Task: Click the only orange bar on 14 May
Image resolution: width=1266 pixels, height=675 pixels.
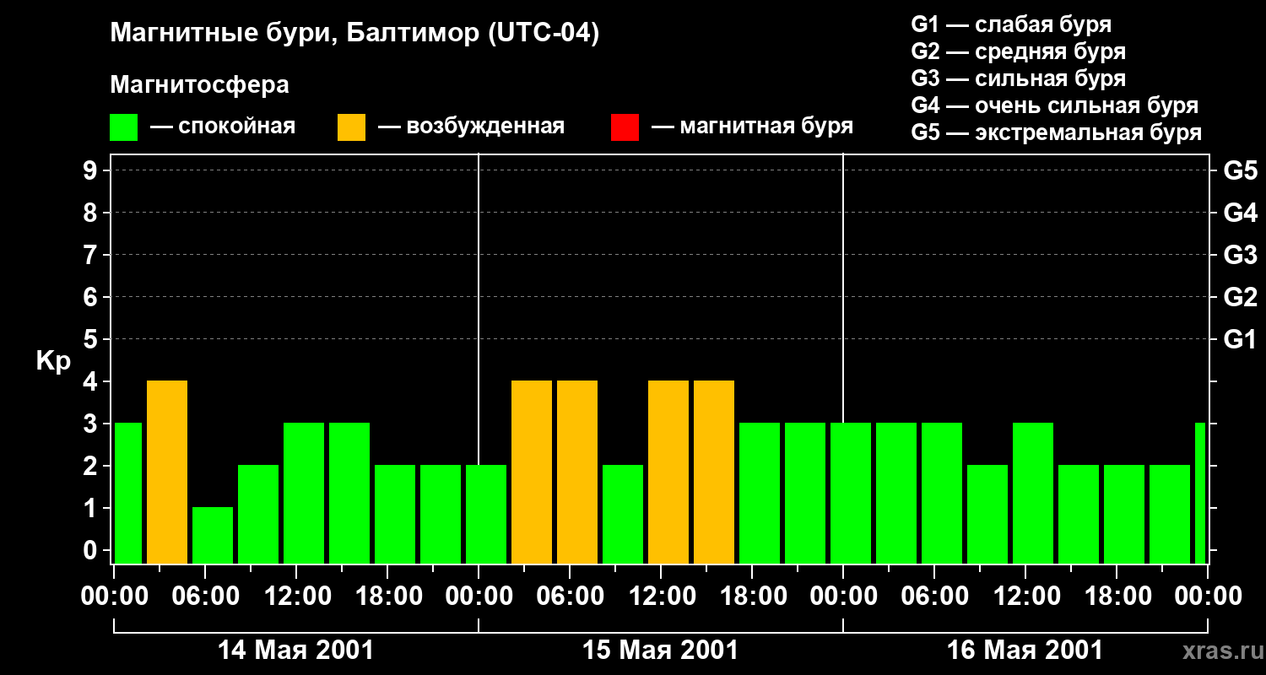Action: (167, 472)
